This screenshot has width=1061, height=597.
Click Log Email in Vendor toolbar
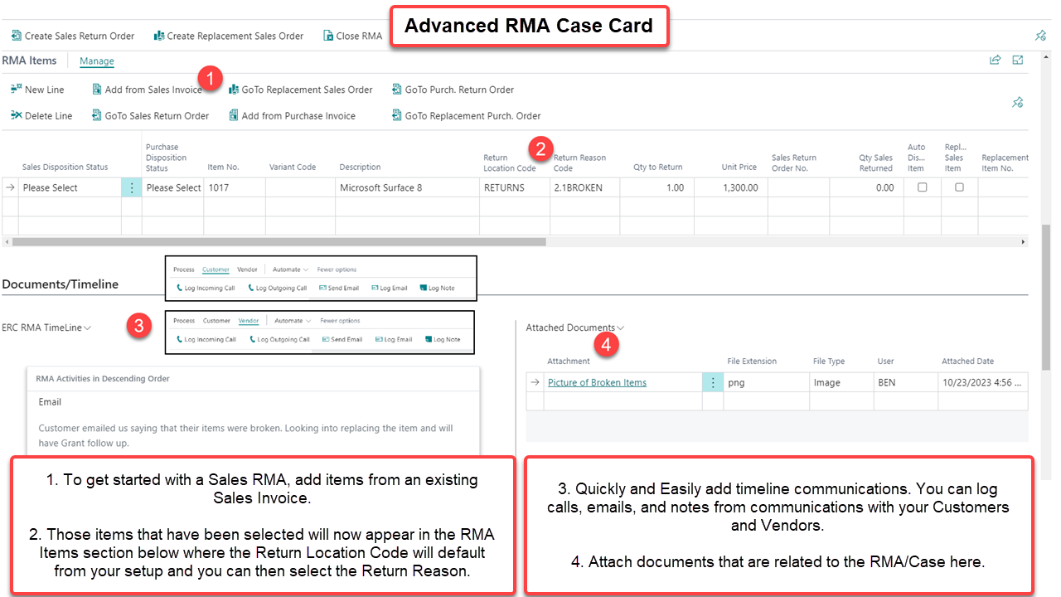click(394, 339)
